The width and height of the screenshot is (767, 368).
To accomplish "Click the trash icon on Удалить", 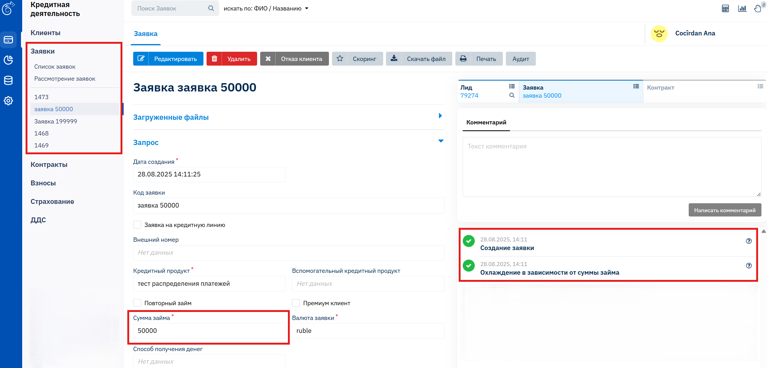I will (x=214, y=59).
